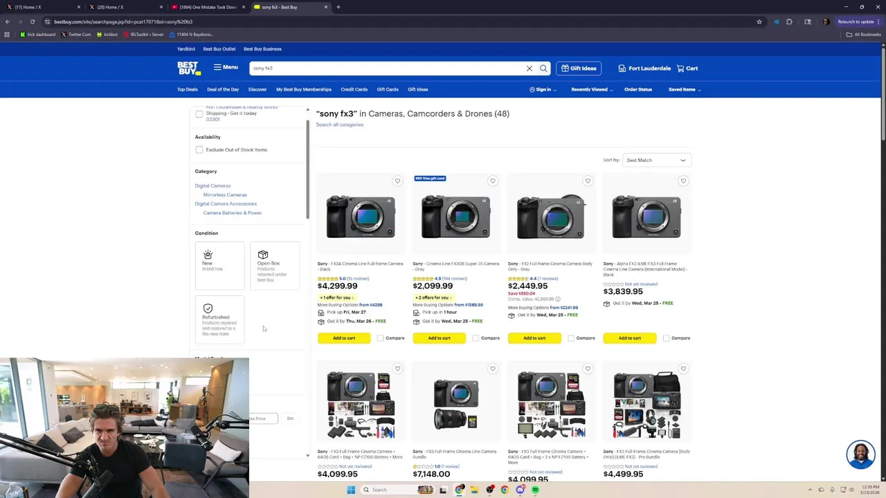This screenshot has height=498, width=886.
Task: Open the Windows Start menu
Action: [x=351, y=490]
